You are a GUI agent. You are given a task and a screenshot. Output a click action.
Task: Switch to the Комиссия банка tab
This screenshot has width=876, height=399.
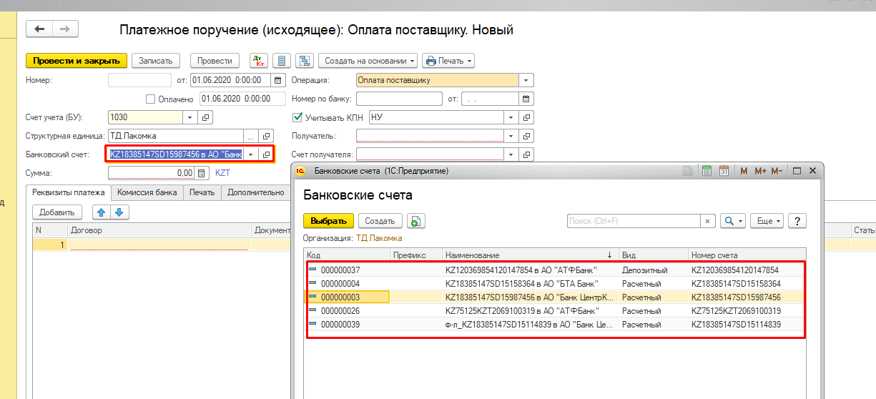[147, 192]
